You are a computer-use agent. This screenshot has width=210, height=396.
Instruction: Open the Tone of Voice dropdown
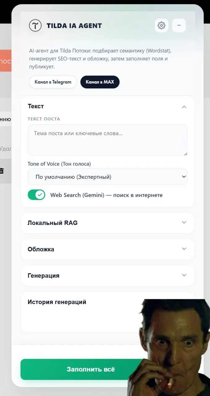[x=108, y=176]
